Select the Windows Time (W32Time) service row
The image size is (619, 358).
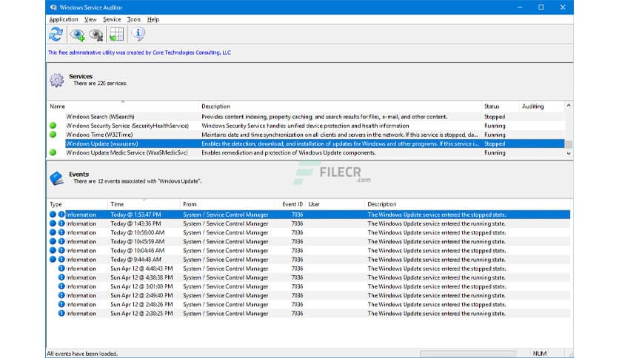307,135
